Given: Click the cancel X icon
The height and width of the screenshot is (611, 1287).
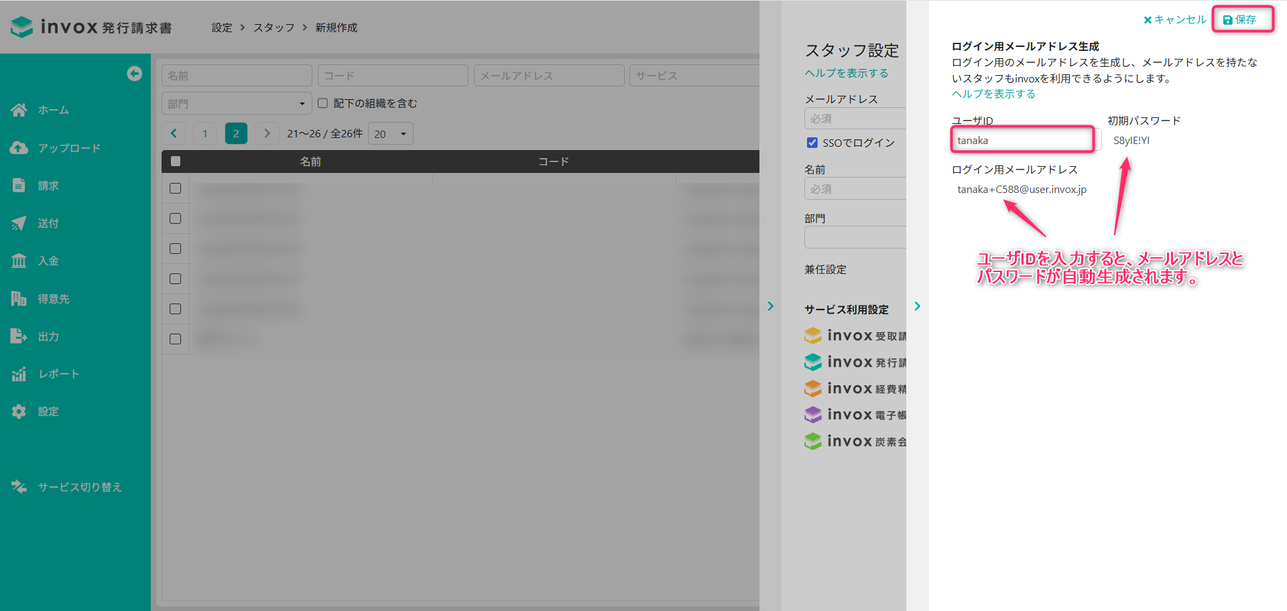Looking at the screenshot, I should (x=1148, y=20).
